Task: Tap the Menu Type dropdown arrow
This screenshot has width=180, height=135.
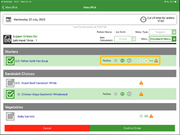Action: [174, 32]
